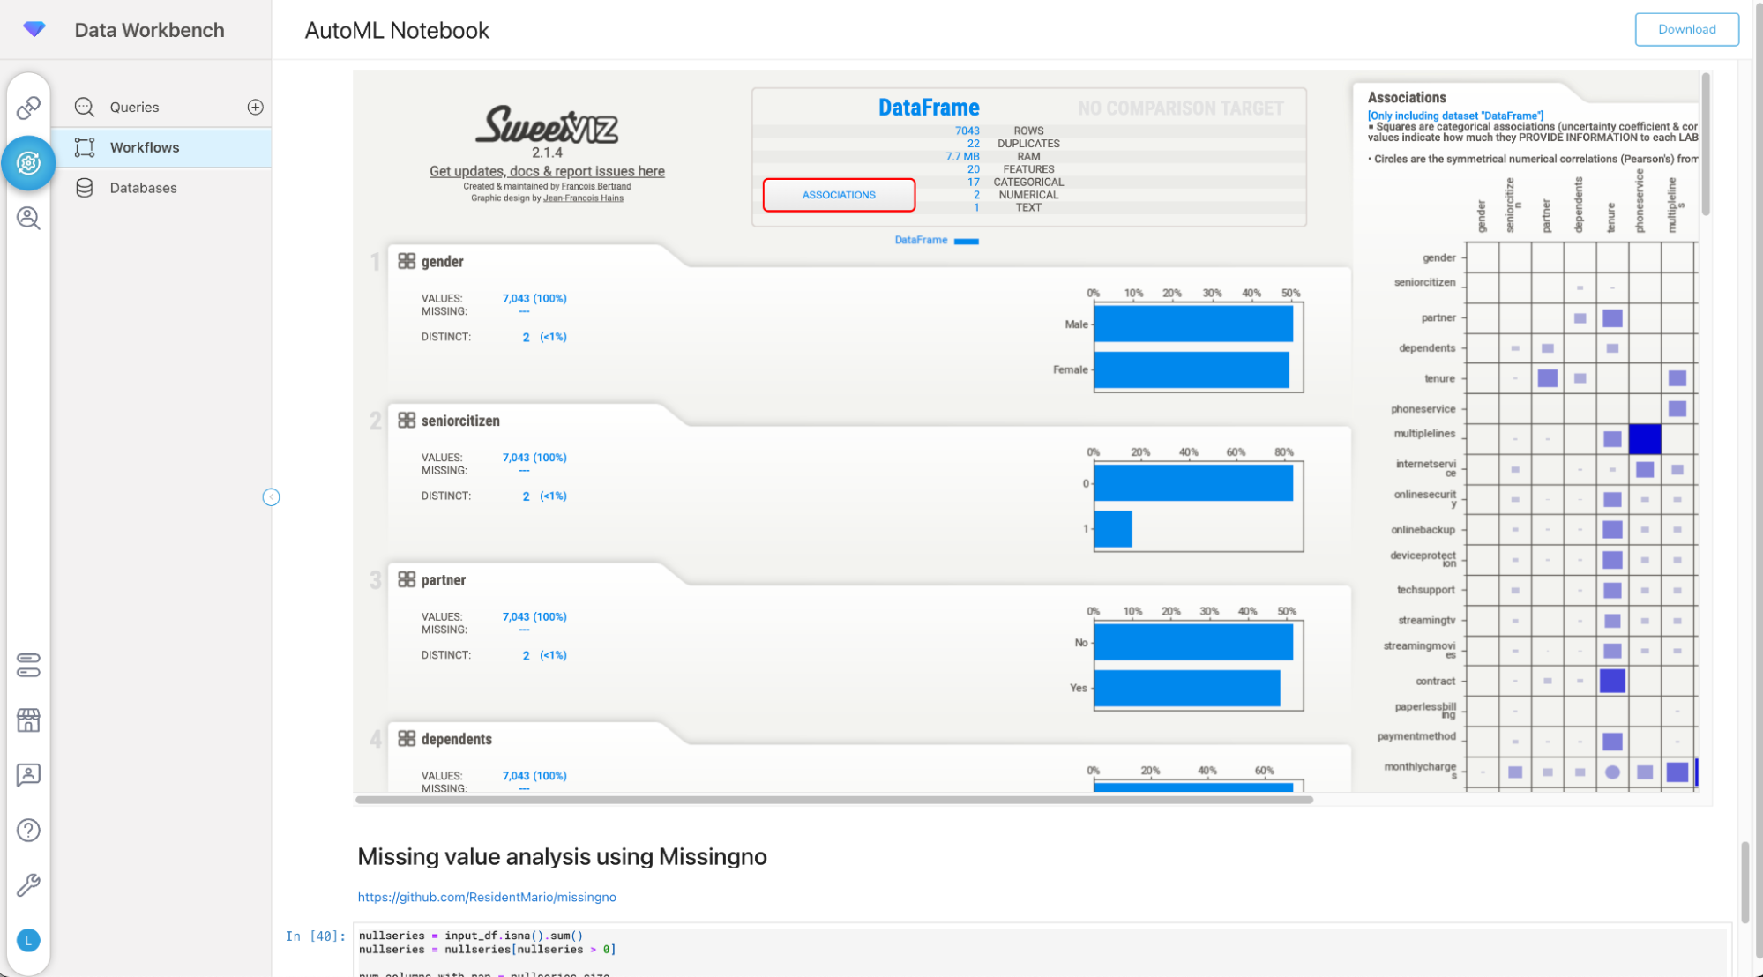Click the Download button
Viewport: 1763px width, 977px height.
coord(1685,29)
